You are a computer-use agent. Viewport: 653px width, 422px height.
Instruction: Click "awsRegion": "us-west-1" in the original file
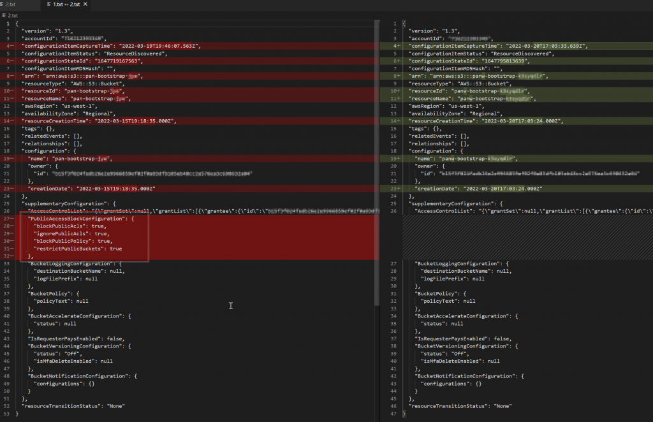(59, 106)
